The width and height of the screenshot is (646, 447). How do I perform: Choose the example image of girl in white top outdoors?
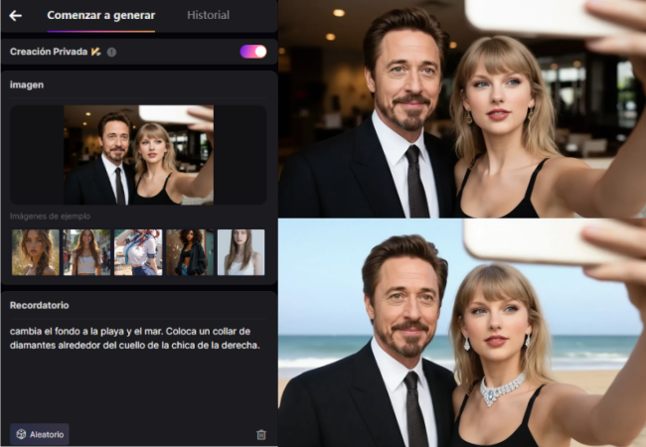[x=86, y=252]
